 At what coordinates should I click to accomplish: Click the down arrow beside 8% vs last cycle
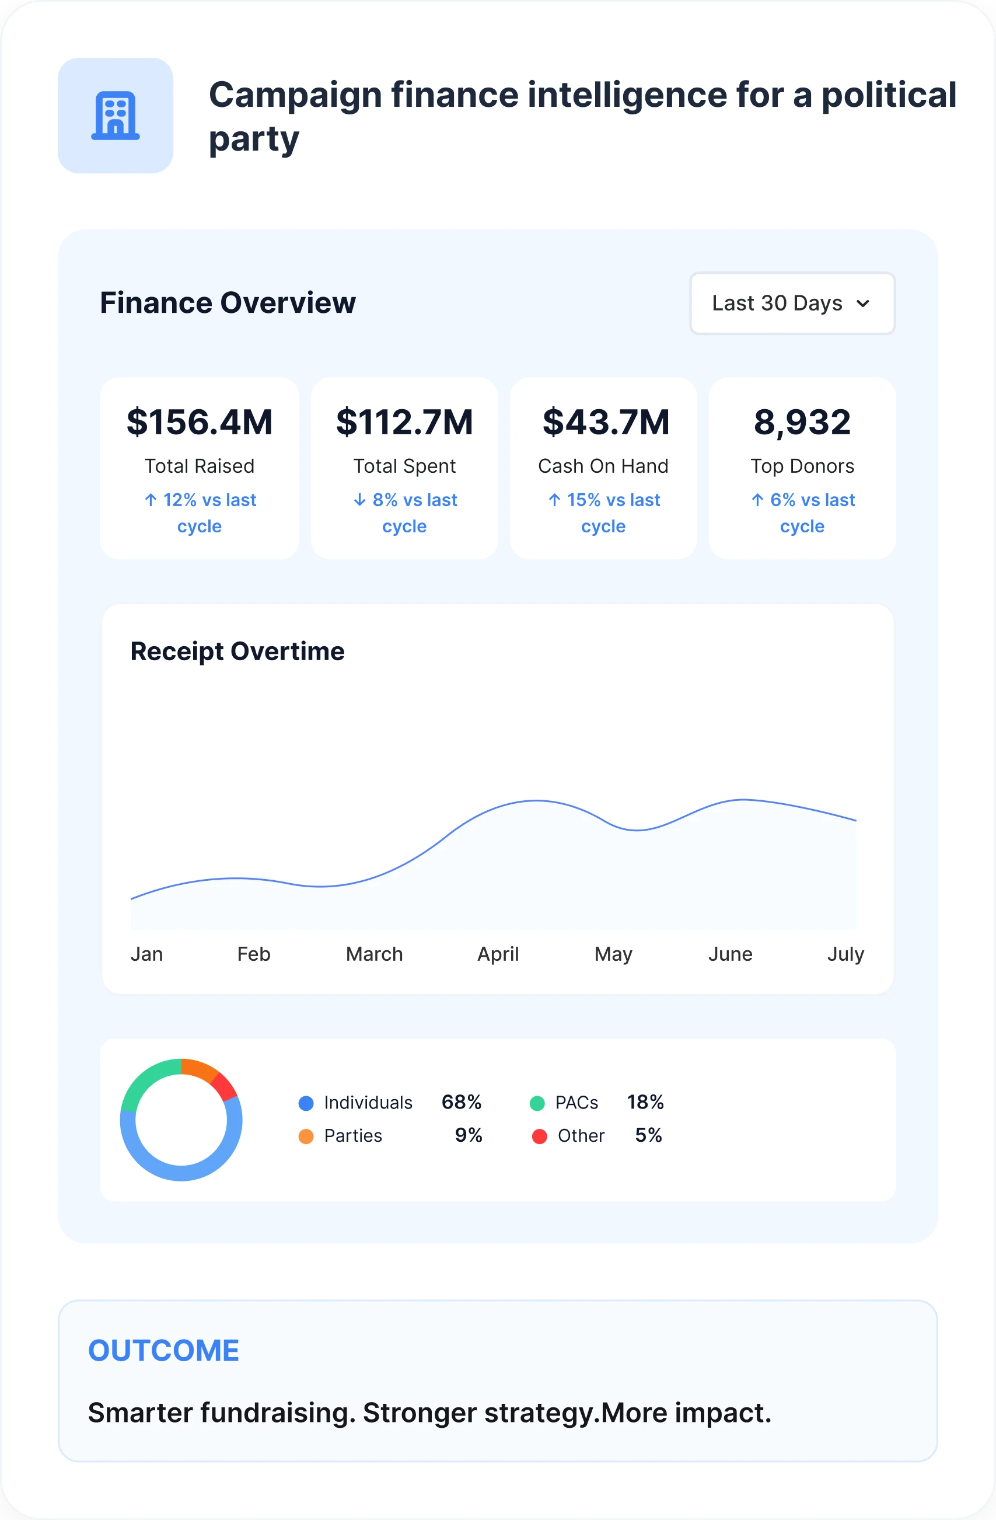point(360,500)
